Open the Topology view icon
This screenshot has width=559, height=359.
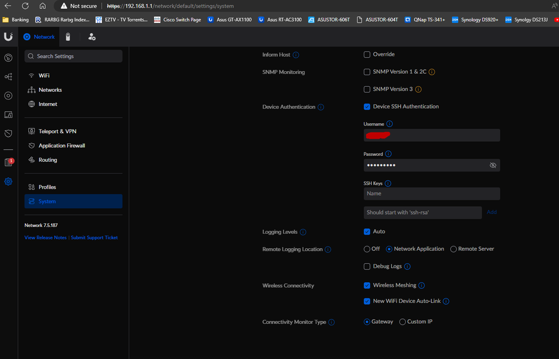tap(8, 76)
